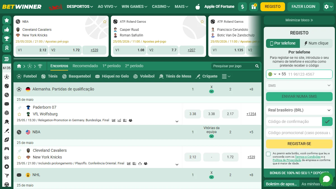Open recommended thumbs-up sidebar icon
336x189 pixels.
click(7, 29)
